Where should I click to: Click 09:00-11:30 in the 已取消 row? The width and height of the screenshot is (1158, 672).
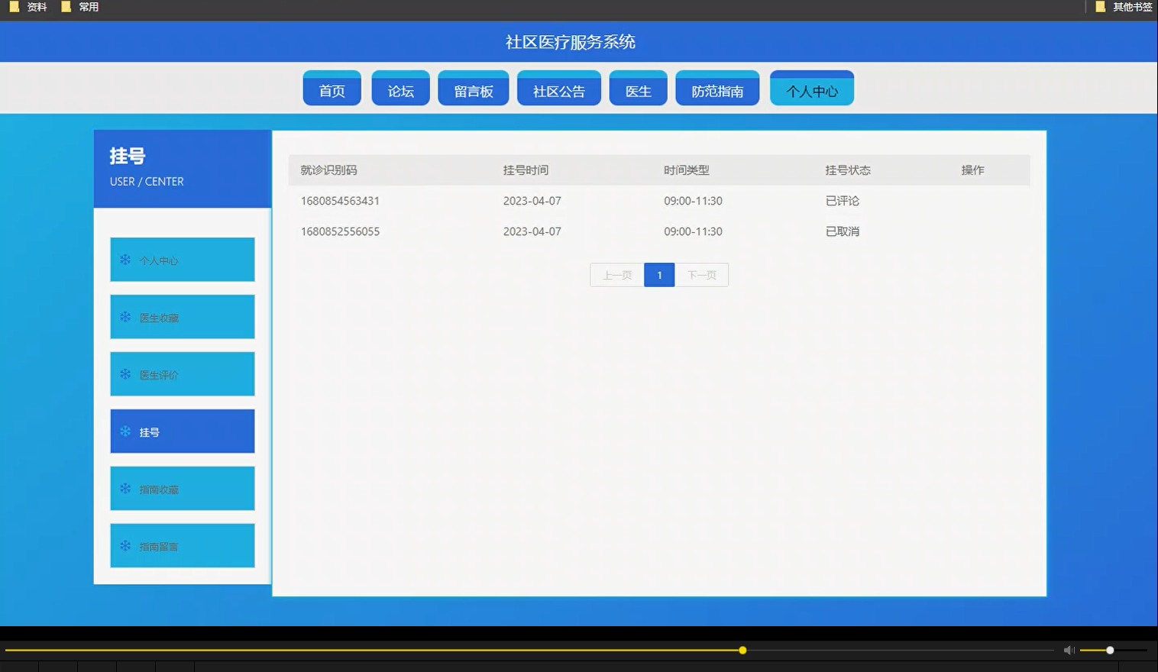pyautogui.click(x=693, y=231)
